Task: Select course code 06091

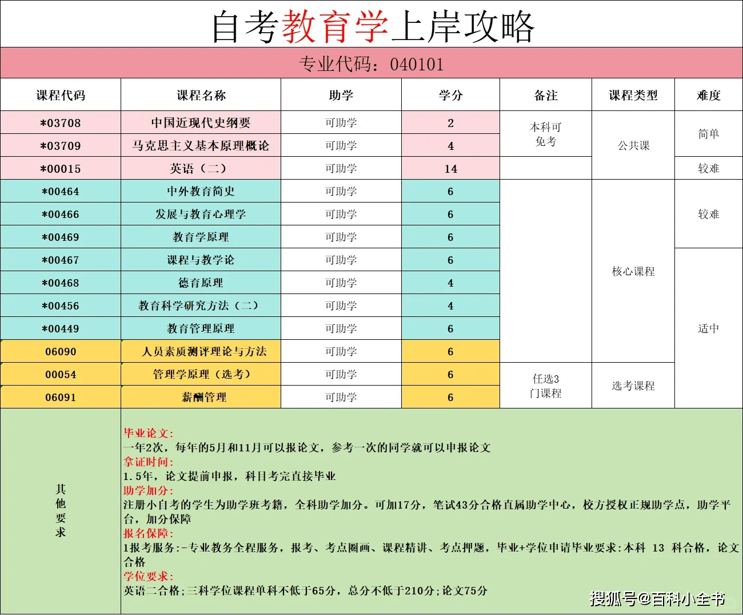Action: point(61,397)
